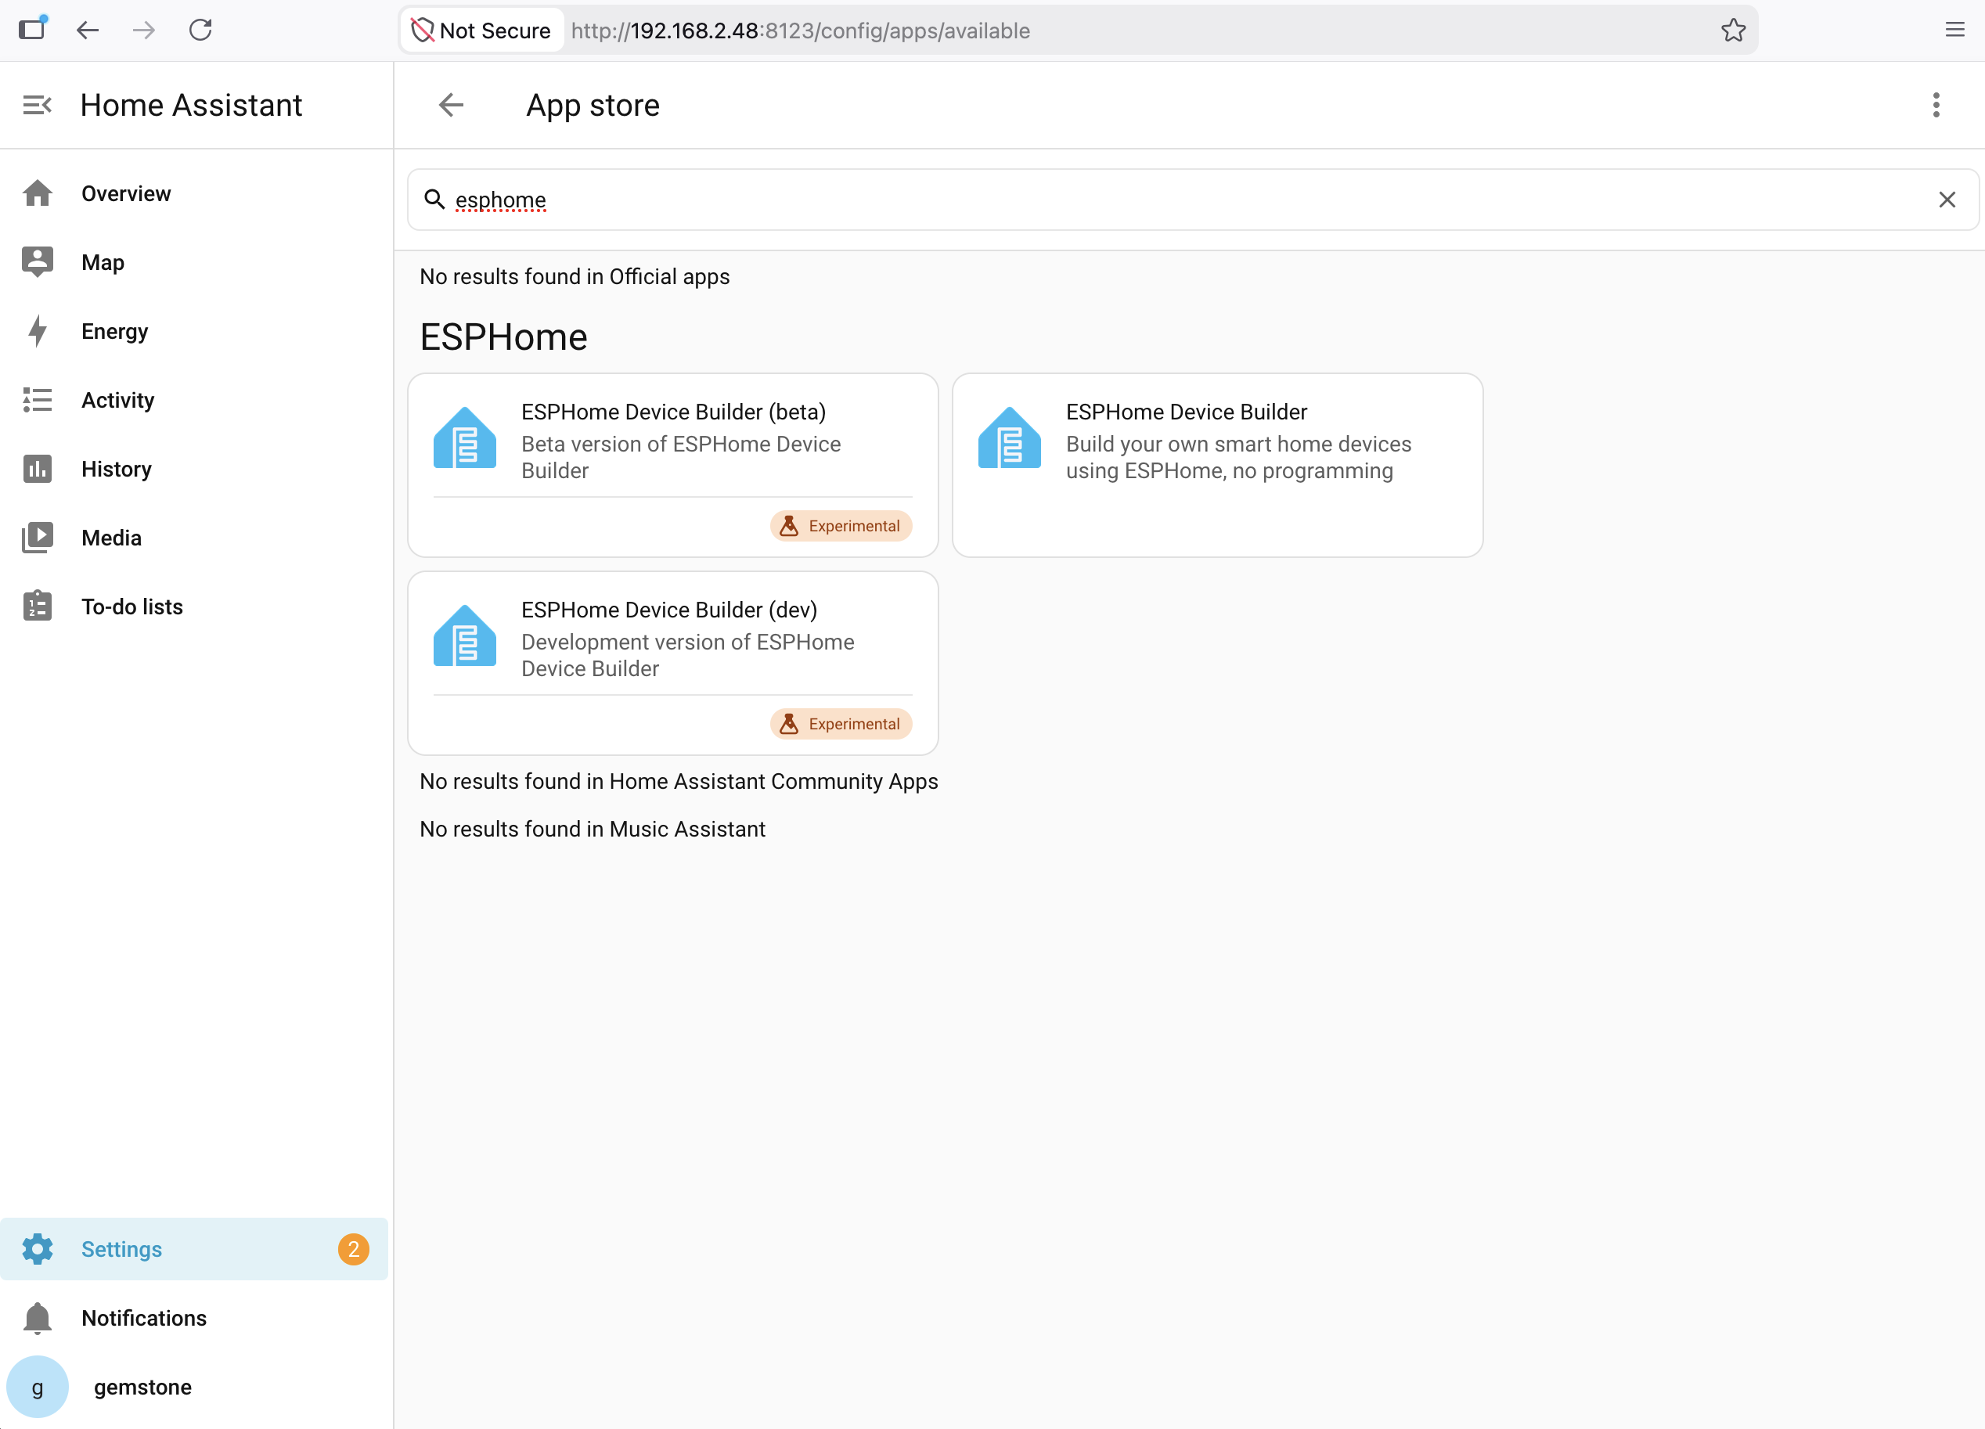Click the search field containing esphome
1985x1429 pixels.
pos(1192,200)
